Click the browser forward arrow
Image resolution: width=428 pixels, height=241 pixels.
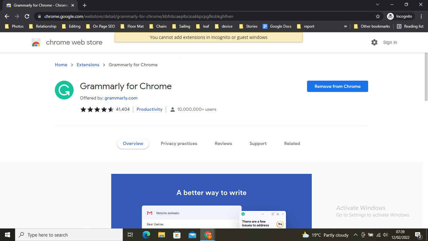[17, 16]
